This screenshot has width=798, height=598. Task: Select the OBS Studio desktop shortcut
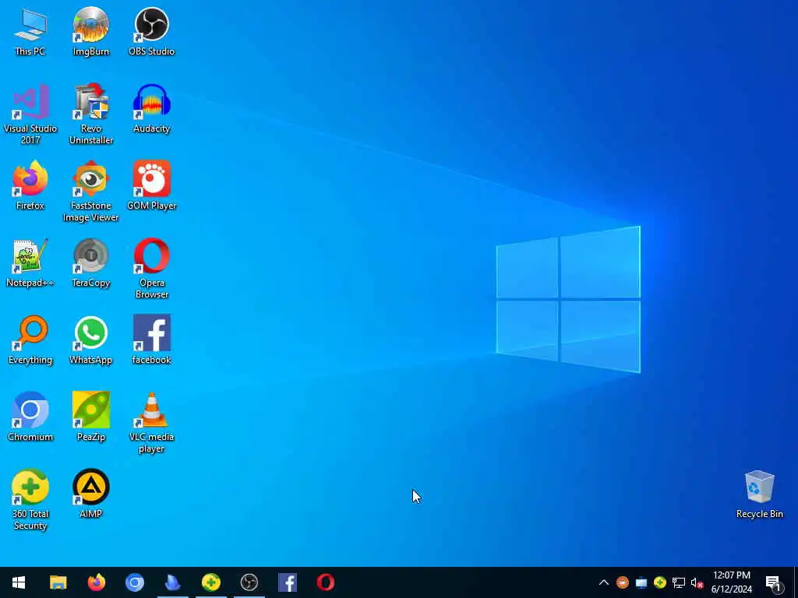(x=151, y=31)
